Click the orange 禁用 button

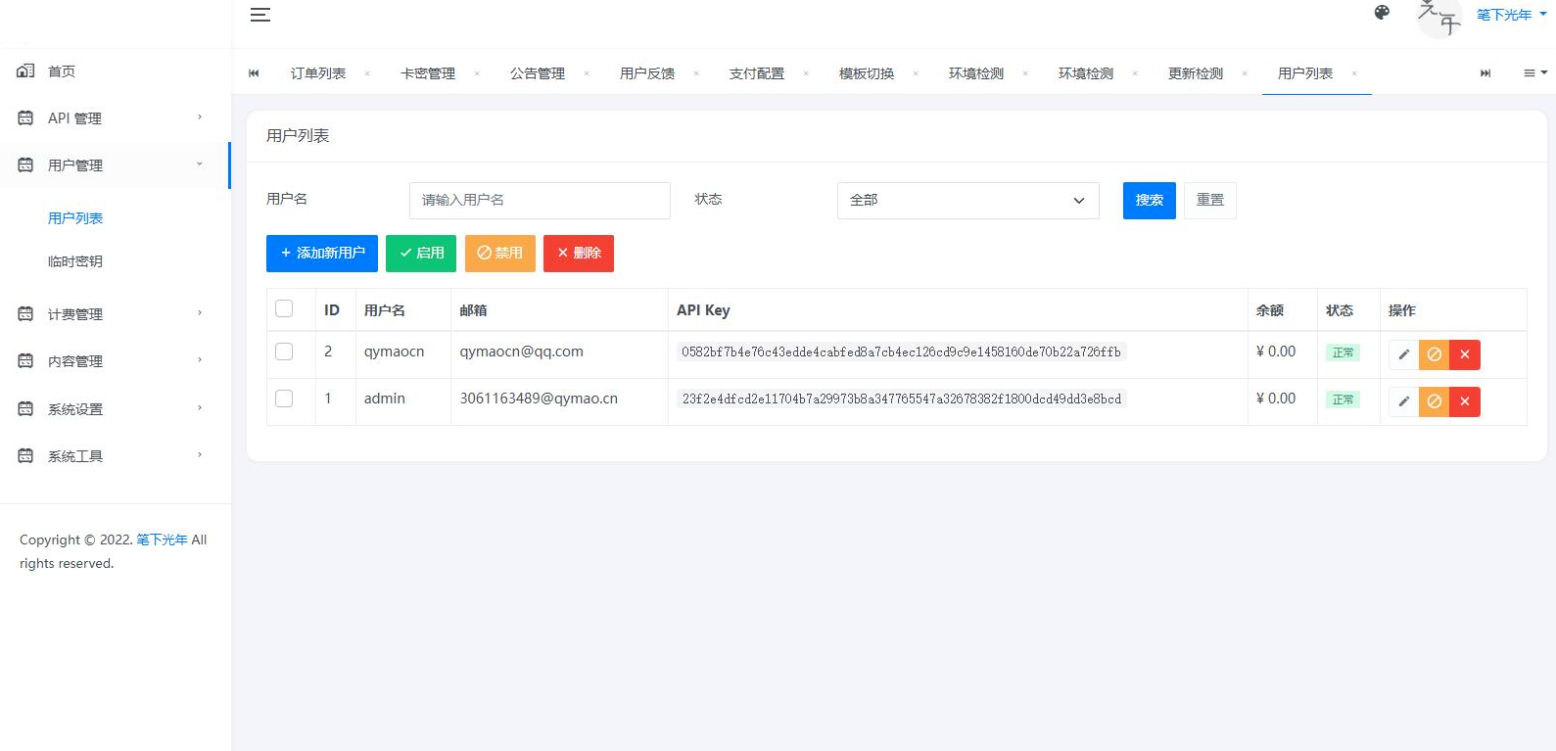pos(500,253)
